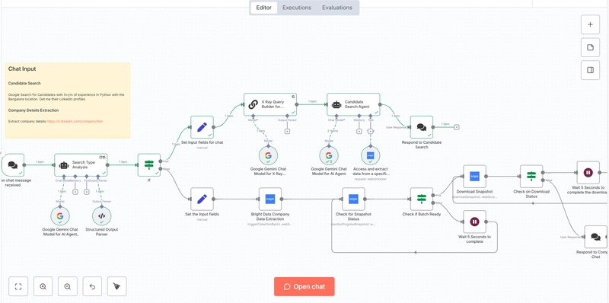Open Google Gemini Chat Model for X Ray node

click(x=269, y=155)
